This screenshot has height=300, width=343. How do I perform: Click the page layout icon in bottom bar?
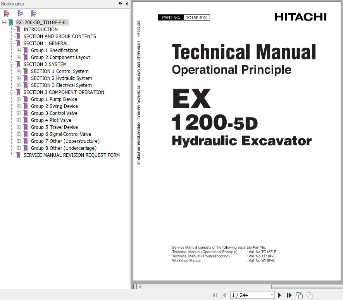(x=300, y=295)
